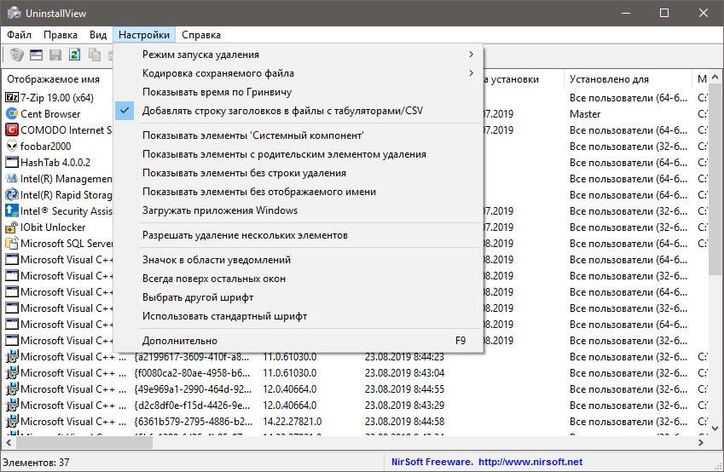Click the horizontal scrollbar right arrow

click(701, 443)
